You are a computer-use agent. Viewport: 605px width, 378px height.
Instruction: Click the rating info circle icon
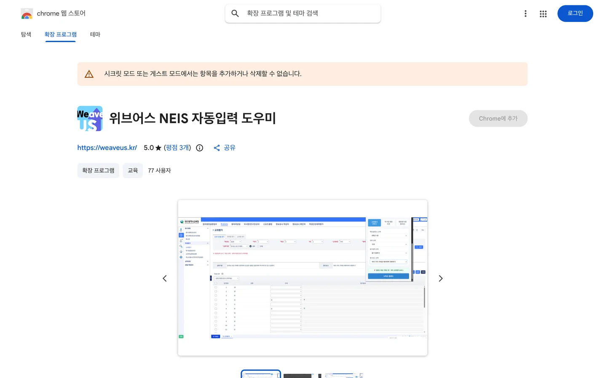[200, 148]
